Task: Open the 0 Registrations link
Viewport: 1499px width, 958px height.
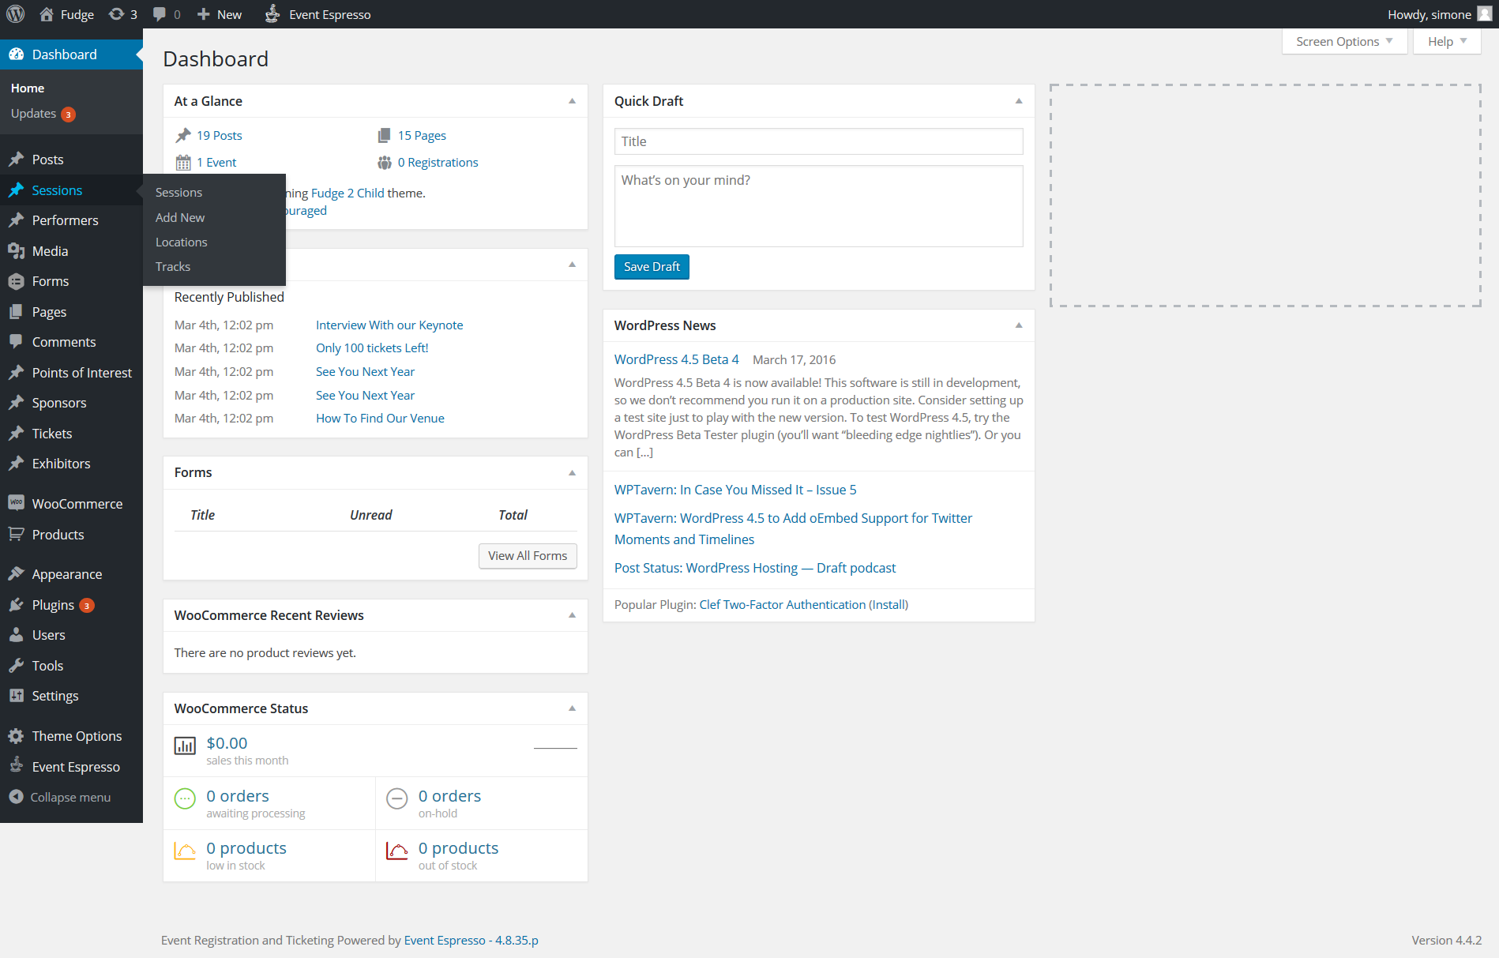Action: tap(438, 163)
